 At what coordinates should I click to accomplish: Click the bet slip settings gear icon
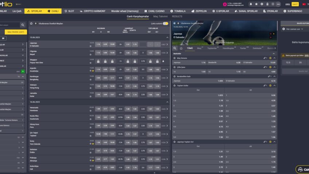[x=283, y=28]
